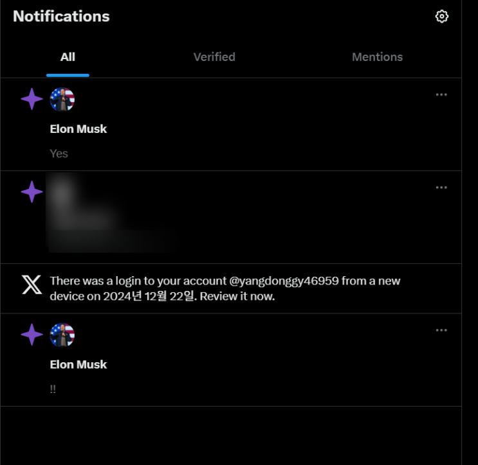Screen dimensions: 478x465
Task: Click purple star icon beside the "Yes" notification
Action: (32, 99)
